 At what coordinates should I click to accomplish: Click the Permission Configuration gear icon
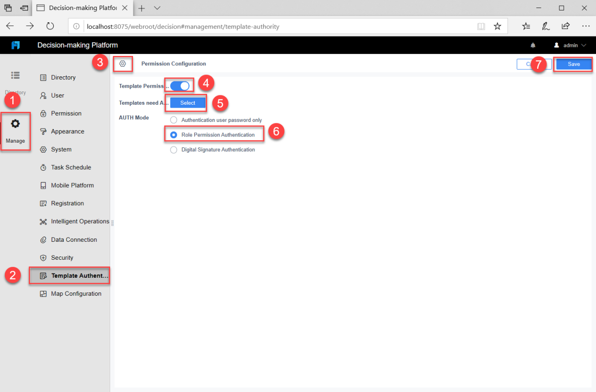[123, 64]
